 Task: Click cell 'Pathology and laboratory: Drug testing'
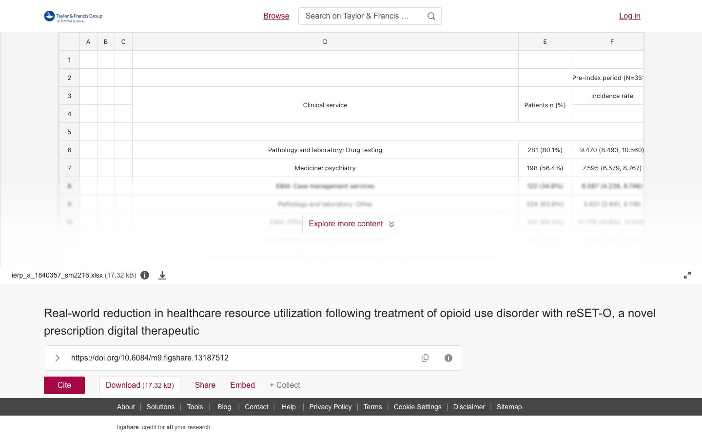click(325, 150)
